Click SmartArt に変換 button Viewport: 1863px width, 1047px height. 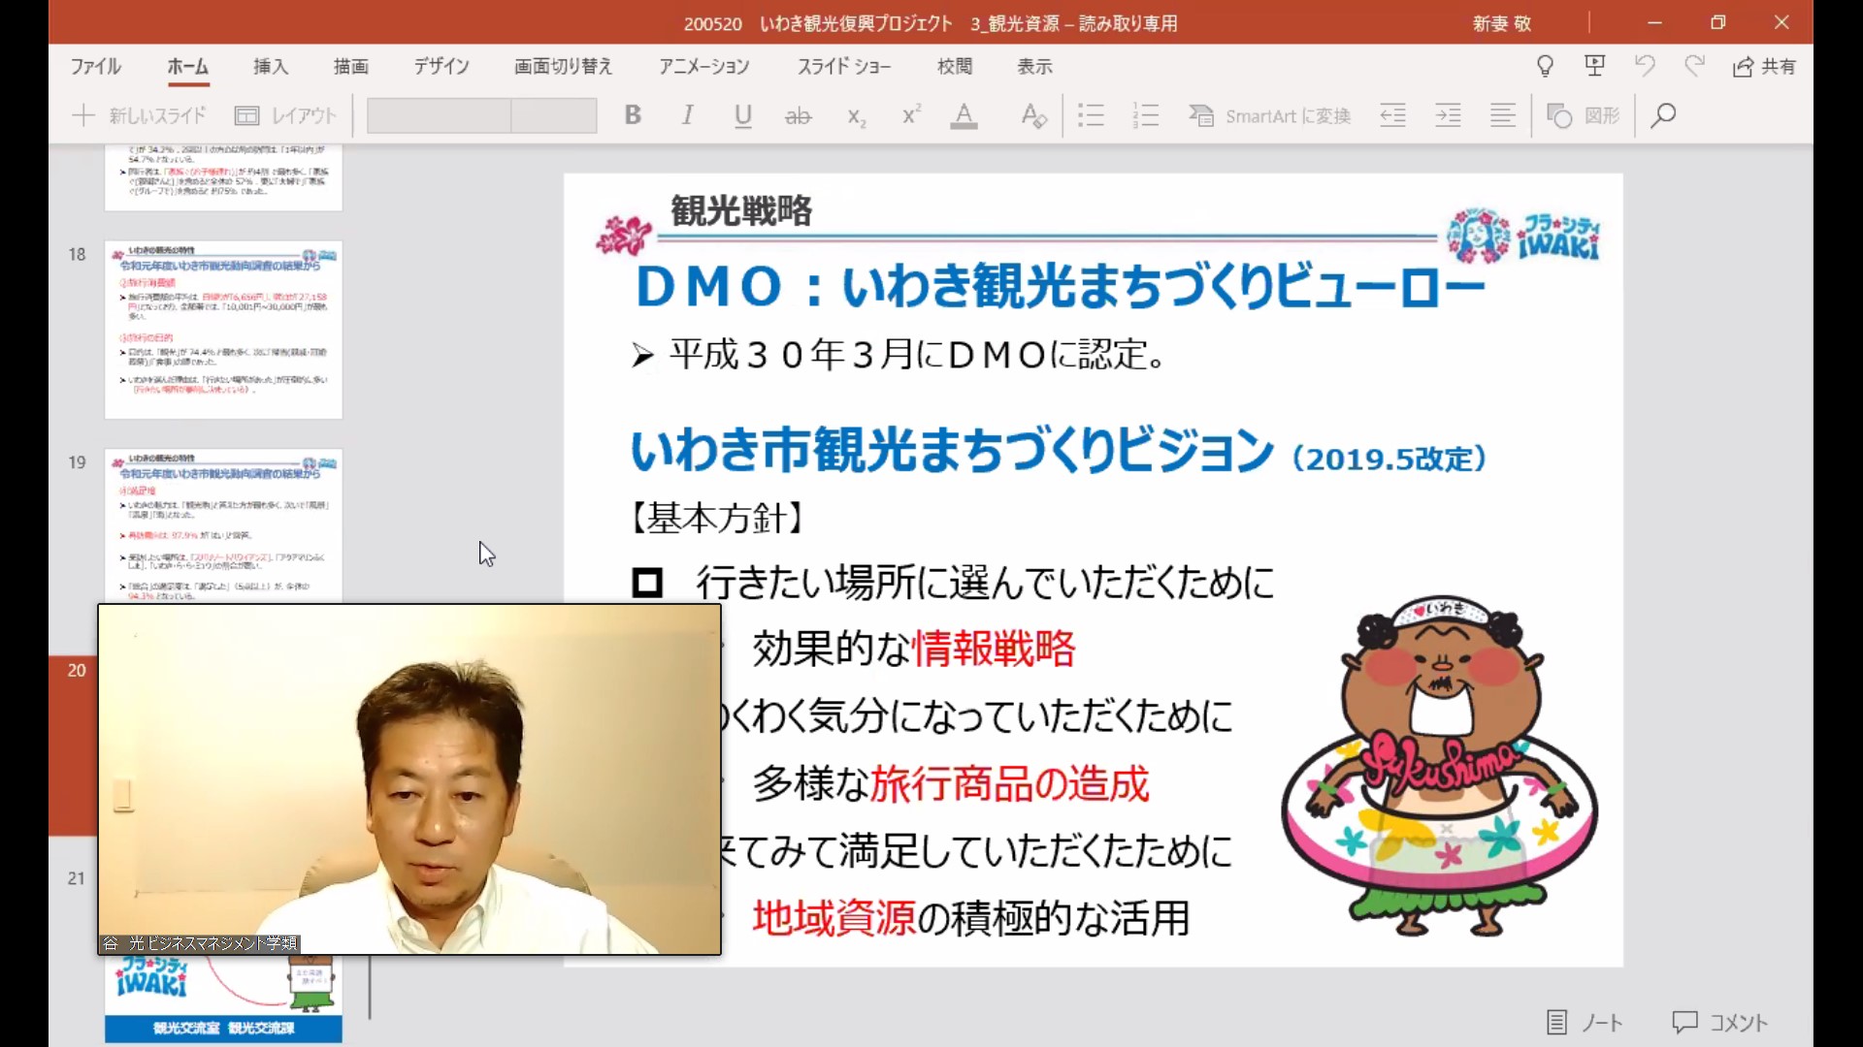1269,116
